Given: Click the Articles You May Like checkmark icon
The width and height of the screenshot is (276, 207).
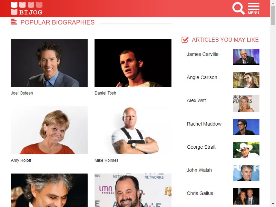Looking at the screenshot, I should (x=185, y=40).
